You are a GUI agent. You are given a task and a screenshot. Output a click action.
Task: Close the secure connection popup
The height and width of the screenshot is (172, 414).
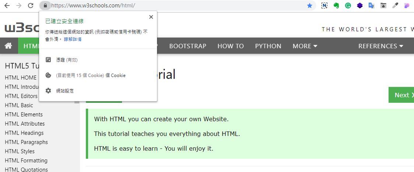pos(151,17)
